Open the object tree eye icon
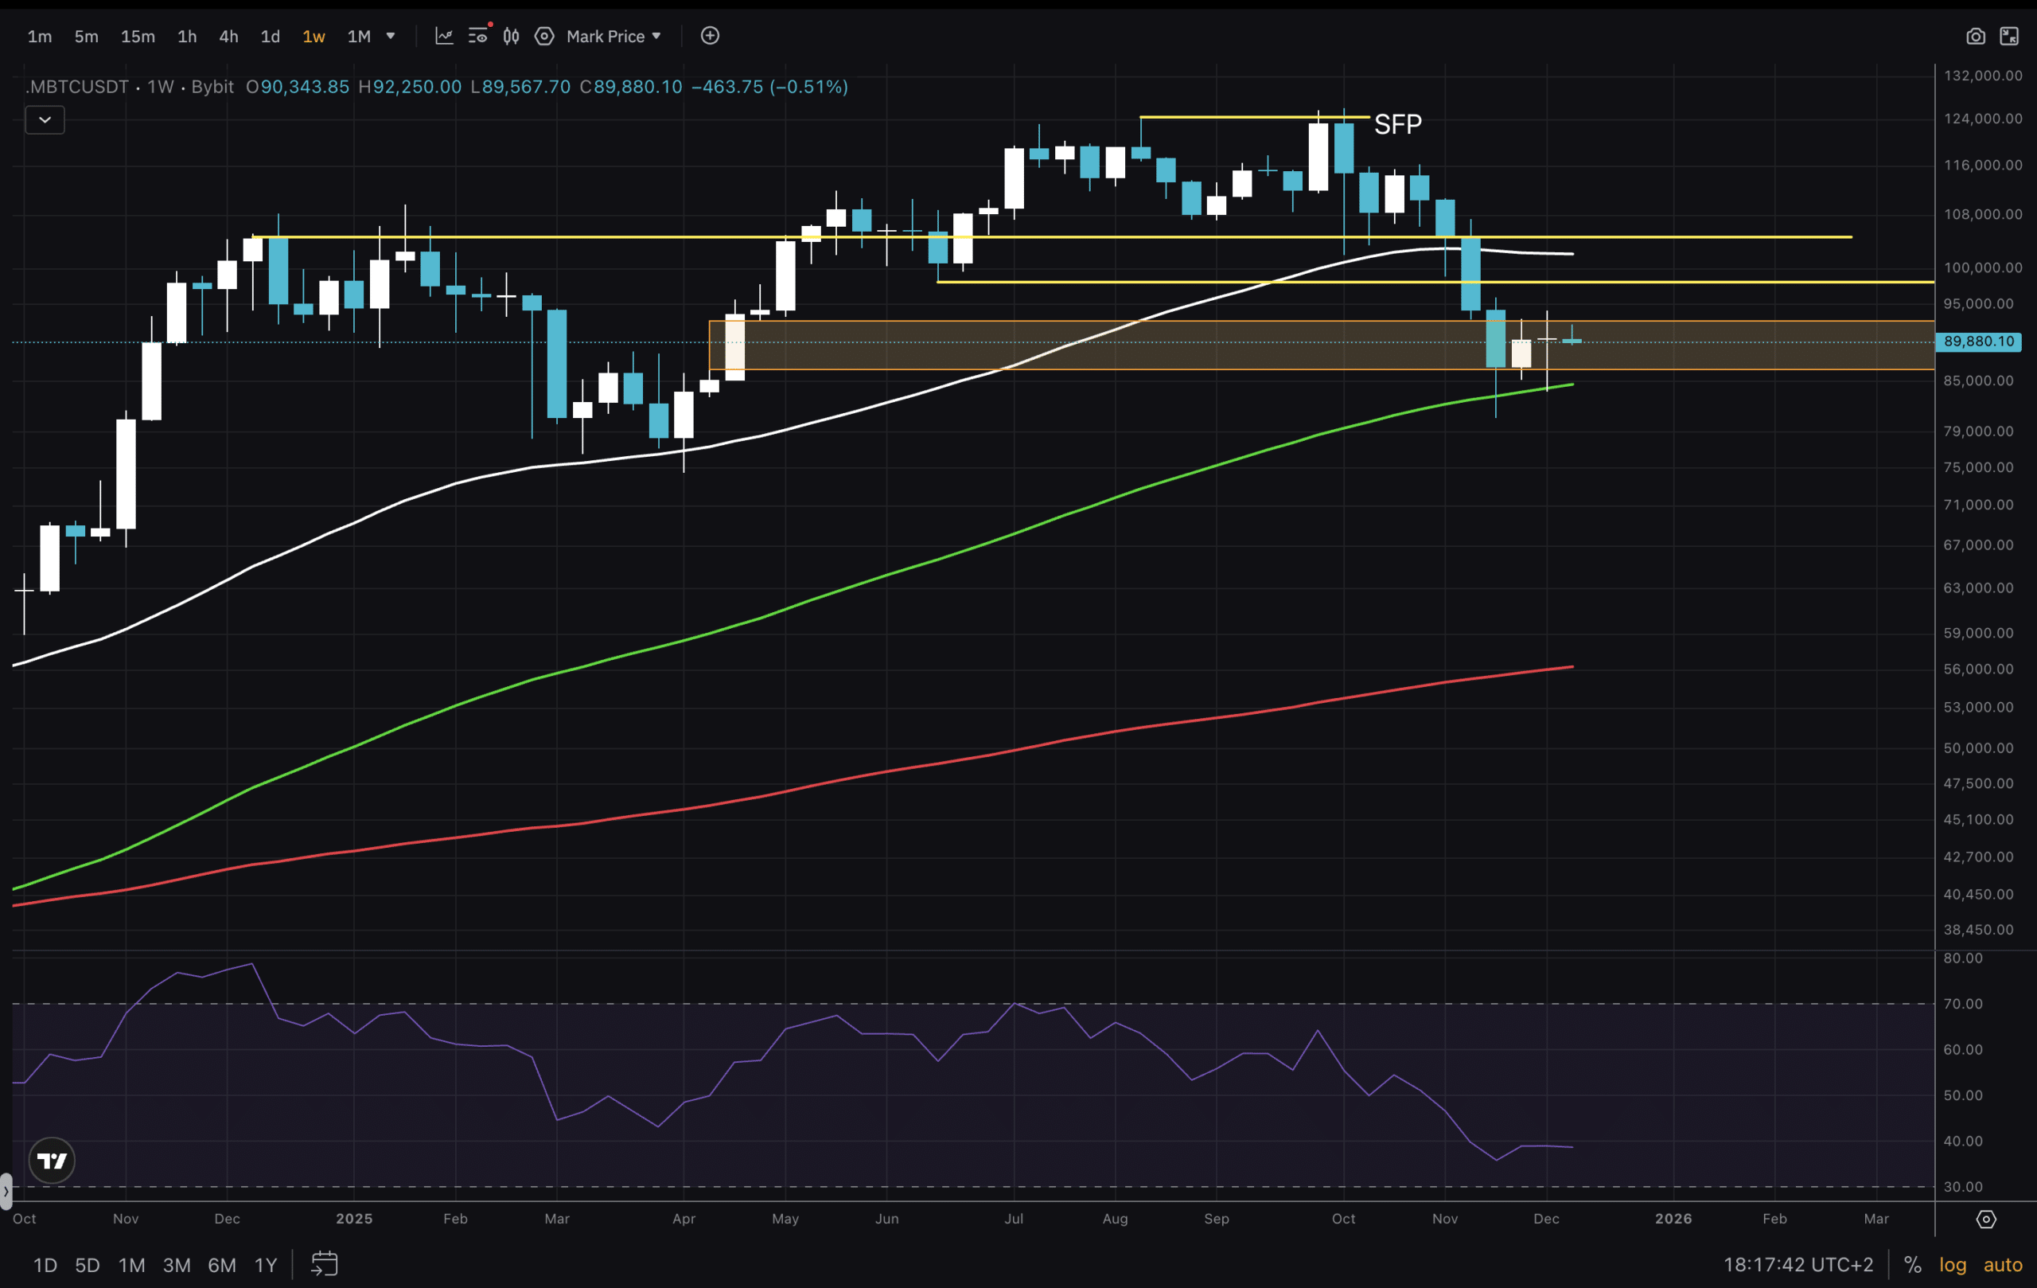This screenshot has height=1288, width=2037. (x=479, y=36)
